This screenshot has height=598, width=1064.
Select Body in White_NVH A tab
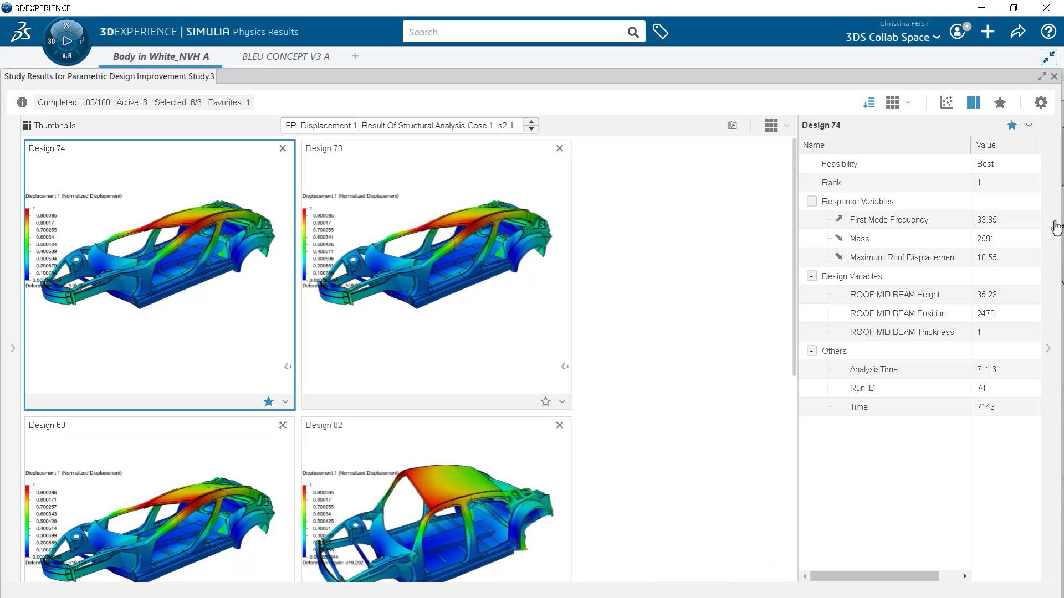click(161, 56)
